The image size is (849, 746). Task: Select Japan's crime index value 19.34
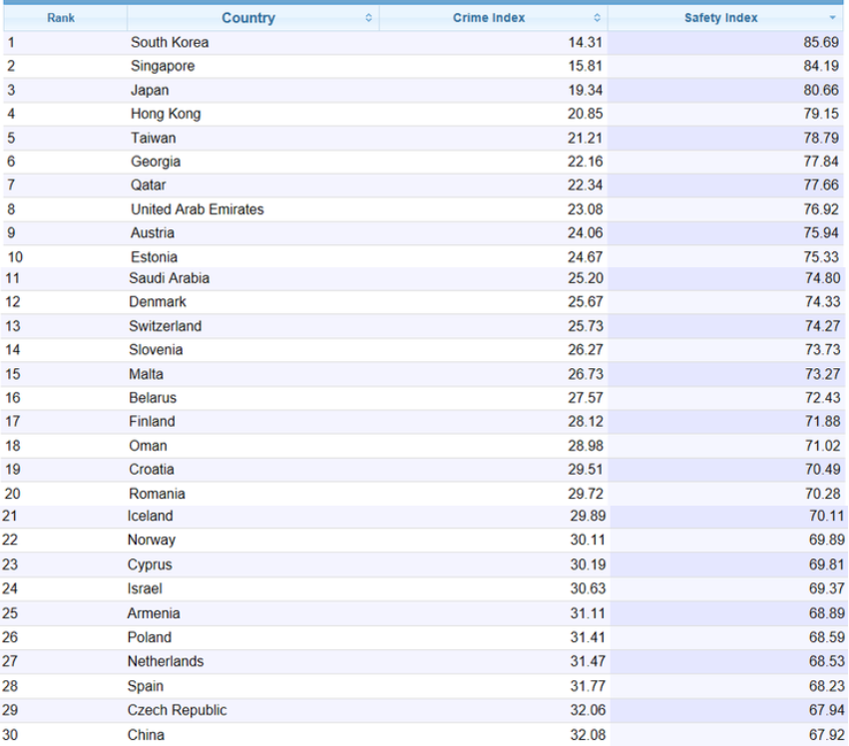[586, 90]
